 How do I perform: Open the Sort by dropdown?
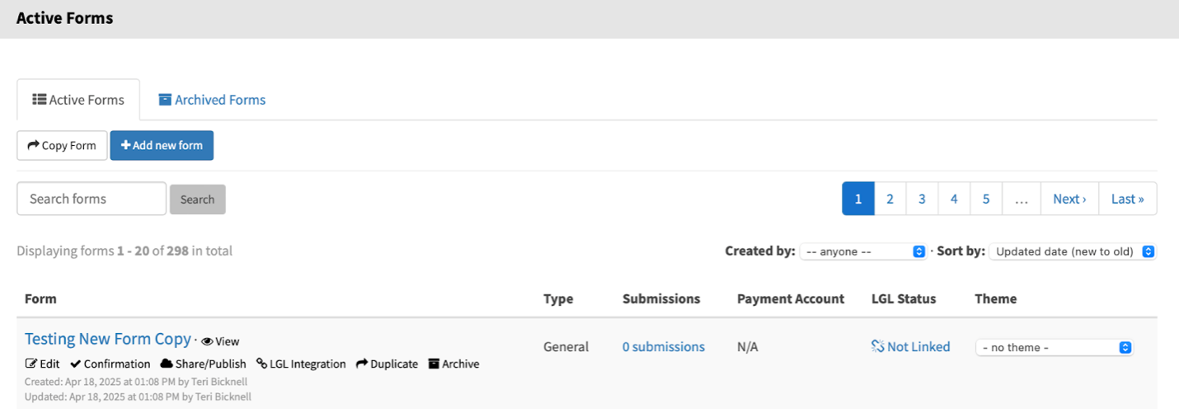click(1073, 251)
